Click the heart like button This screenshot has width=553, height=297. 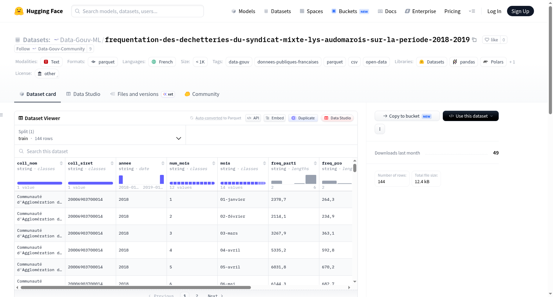[x=491, y=40]
